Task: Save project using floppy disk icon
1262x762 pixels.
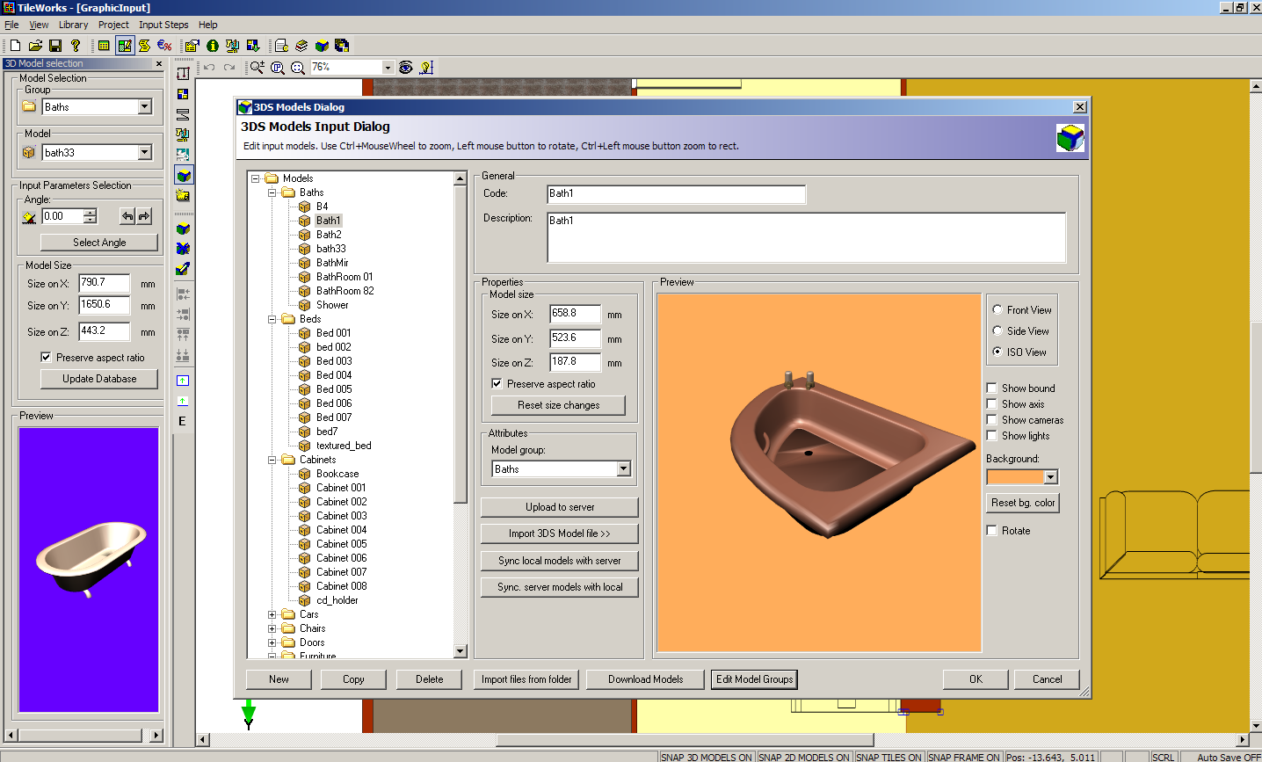Action: [55, 46]
